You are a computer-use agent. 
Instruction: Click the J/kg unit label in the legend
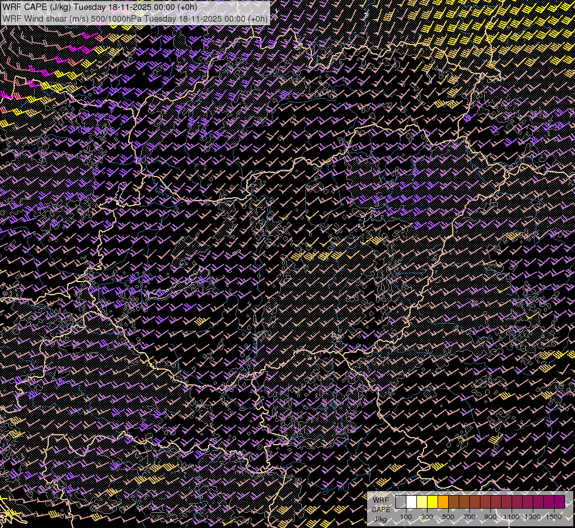(380, 519)
